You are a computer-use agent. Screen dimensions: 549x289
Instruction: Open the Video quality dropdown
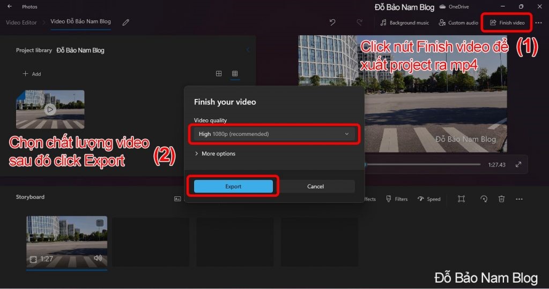[273, 134]
